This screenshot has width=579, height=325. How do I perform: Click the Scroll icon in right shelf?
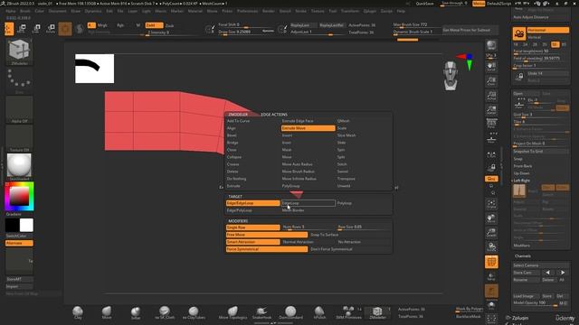491,66
